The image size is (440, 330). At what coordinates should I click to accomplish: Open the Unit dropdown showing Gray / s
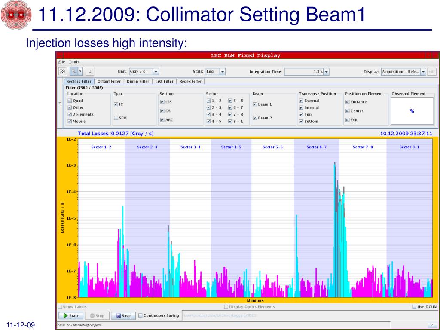tap(156, 72)
